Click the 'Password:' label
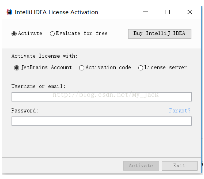This screenshot has height=179, width=204. (25, 110)
